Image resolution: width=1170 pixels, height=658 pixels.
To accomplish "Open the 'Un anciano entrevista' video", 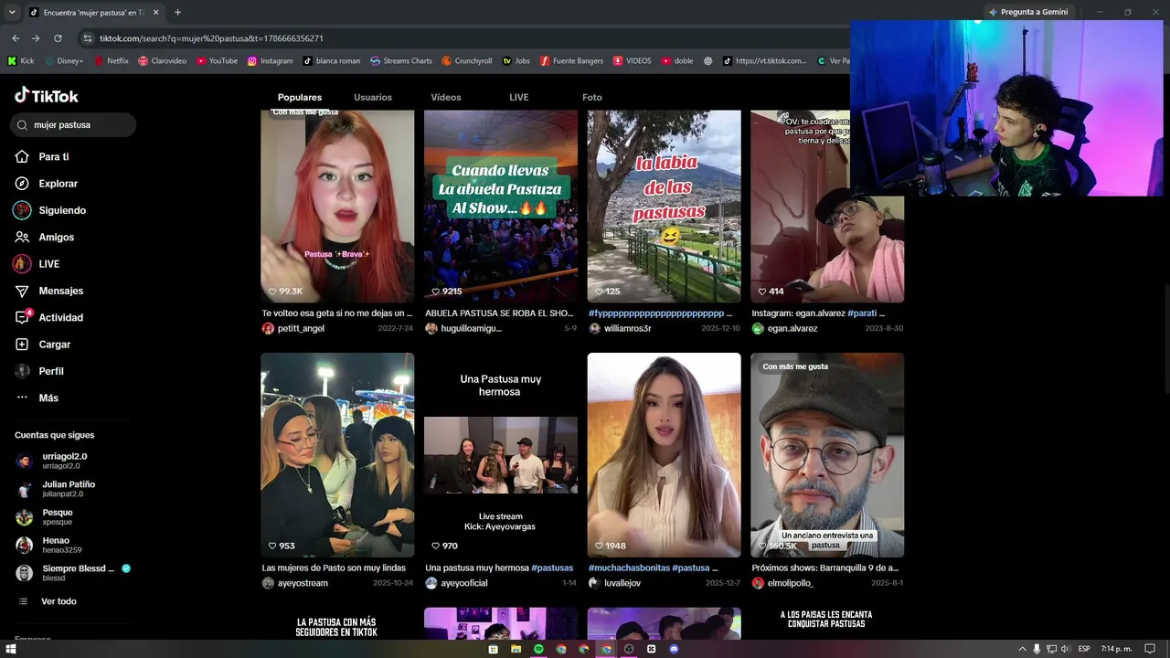I will click(827, 455).
